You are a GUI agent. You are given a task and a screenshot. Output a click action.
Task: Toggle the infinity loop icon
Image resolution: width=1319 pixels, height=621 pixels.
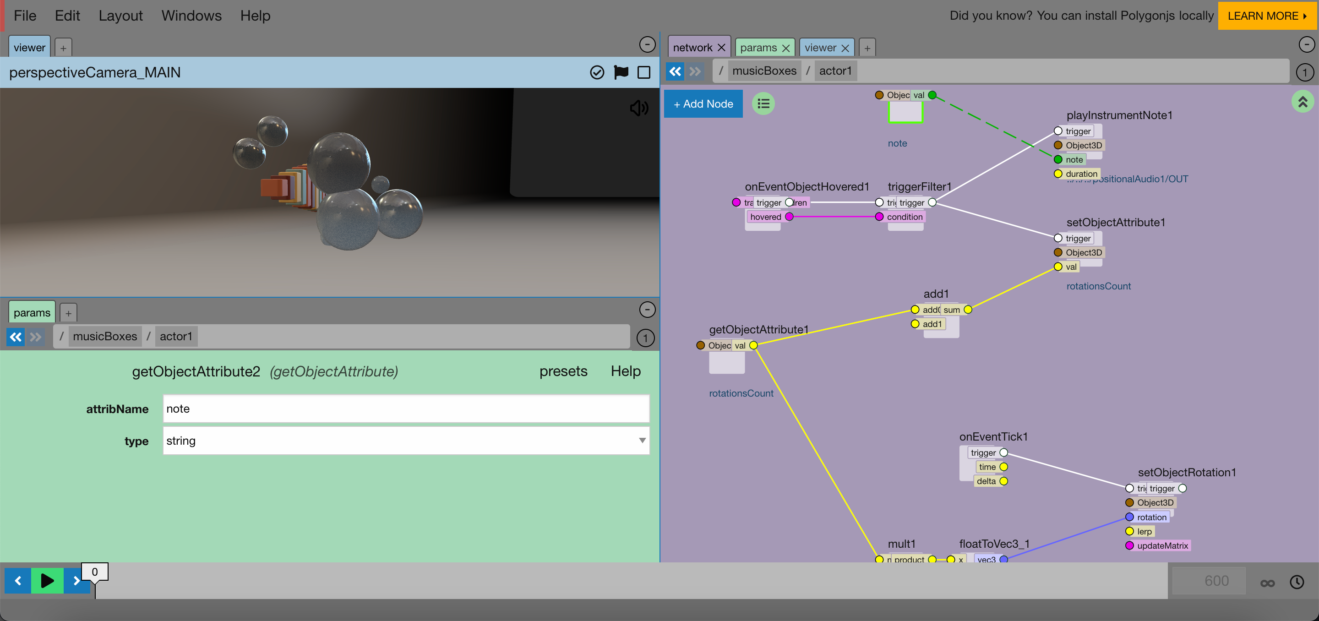tap(1267, 583)
